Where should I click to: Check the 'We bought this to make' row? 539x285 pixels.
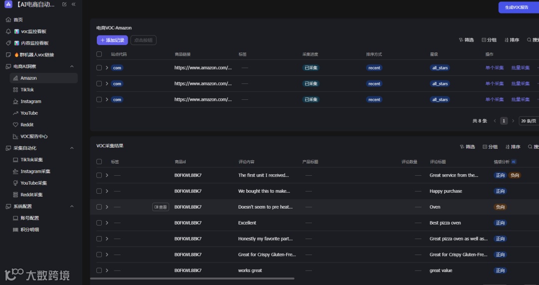(x=99, y=191)
